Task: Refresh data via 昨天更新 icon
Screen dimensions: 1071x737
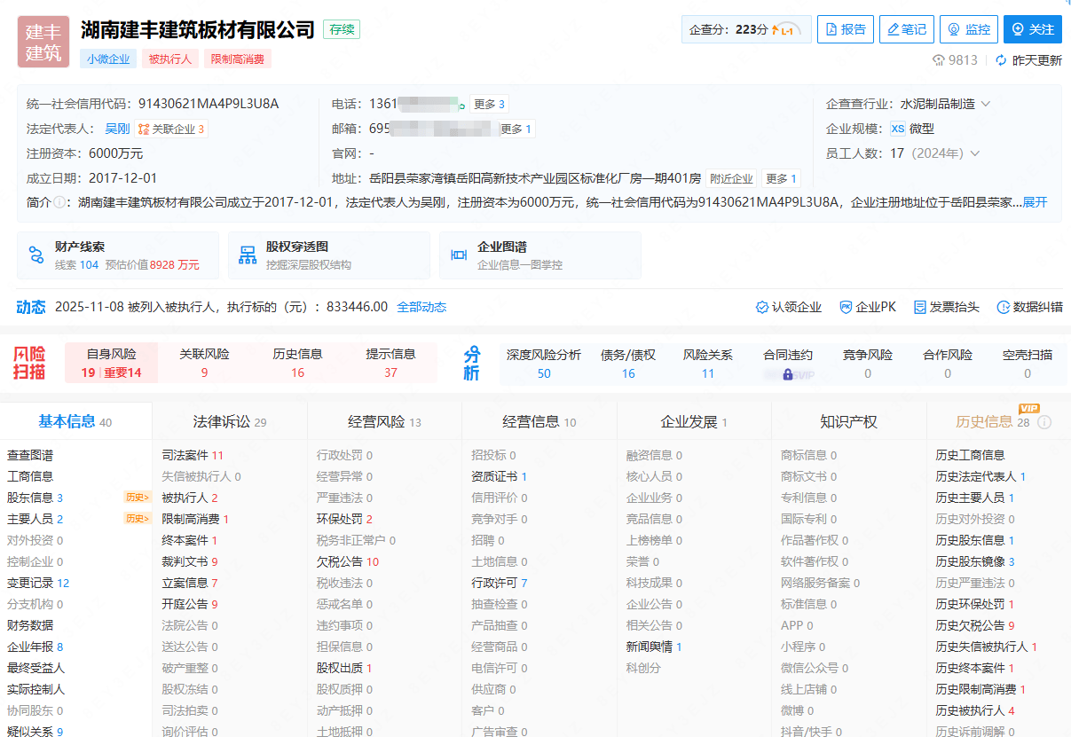Action: pyautogui.click(x=1002, y=60)
